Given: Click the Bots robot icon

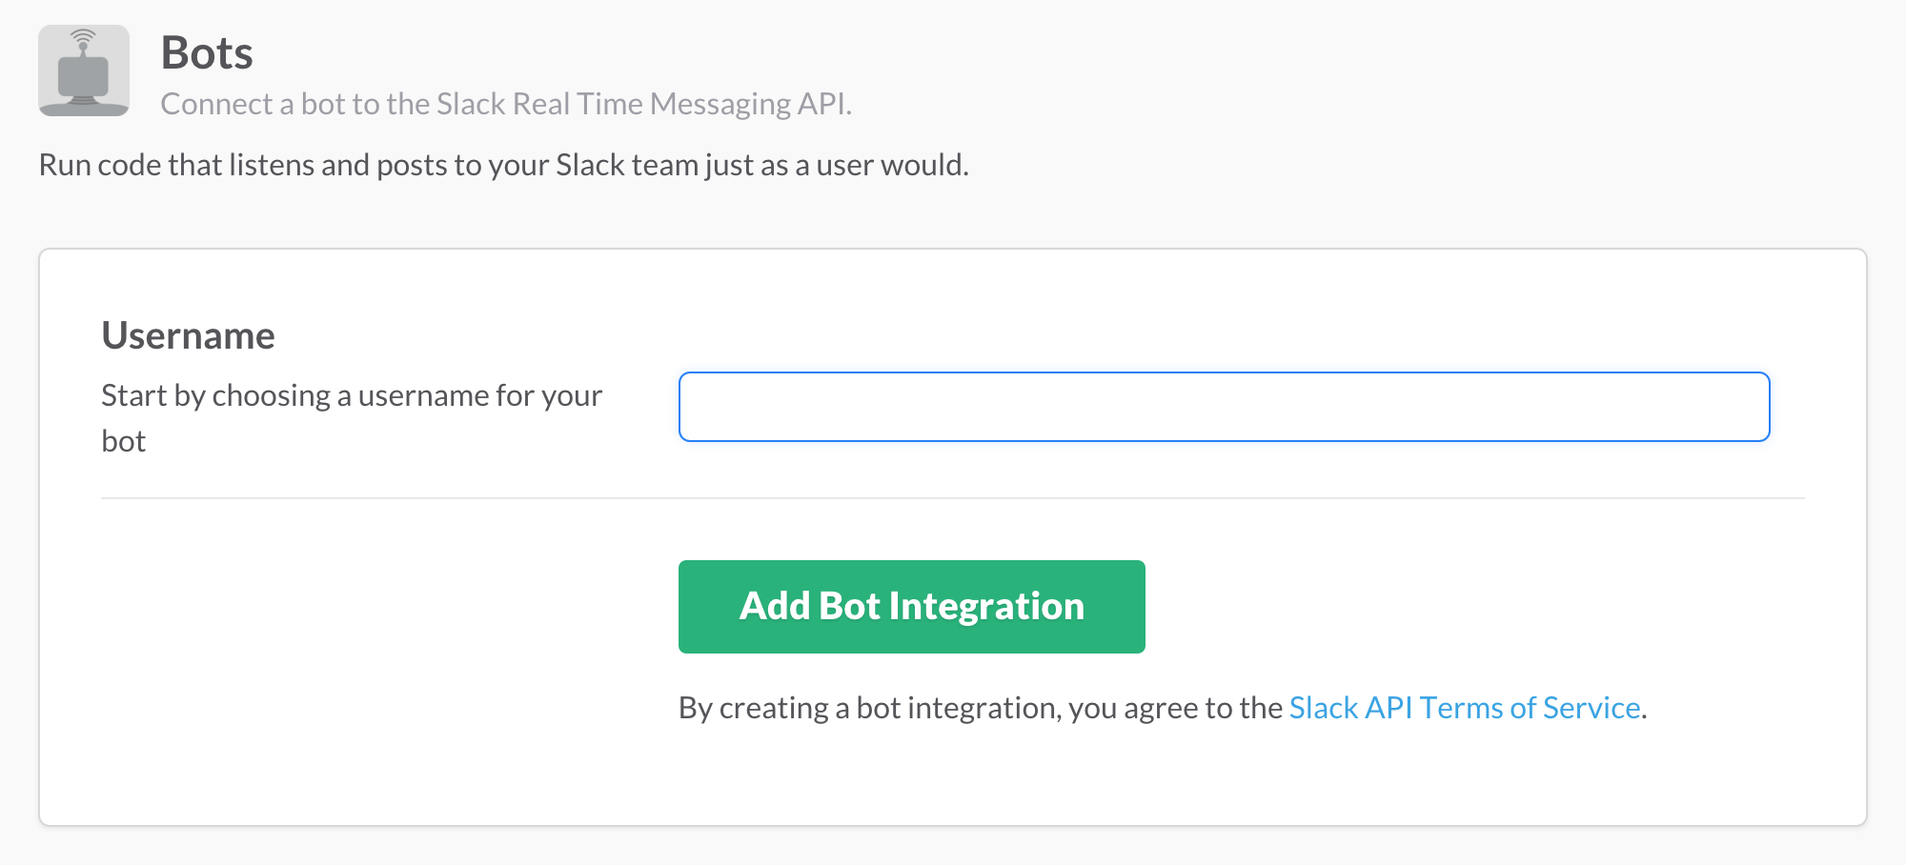Looking at the screenshot, I should (x=84, y=71).
